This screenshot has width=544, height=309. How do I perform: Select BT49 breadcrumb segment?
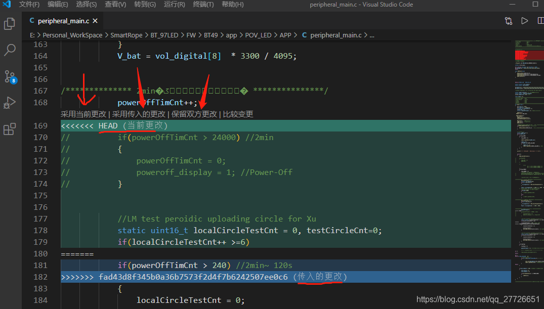click(x=211, y=35)
